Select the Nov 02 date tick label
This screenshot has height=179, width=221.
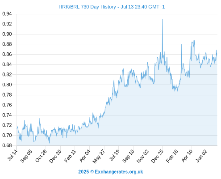point(142,156)
